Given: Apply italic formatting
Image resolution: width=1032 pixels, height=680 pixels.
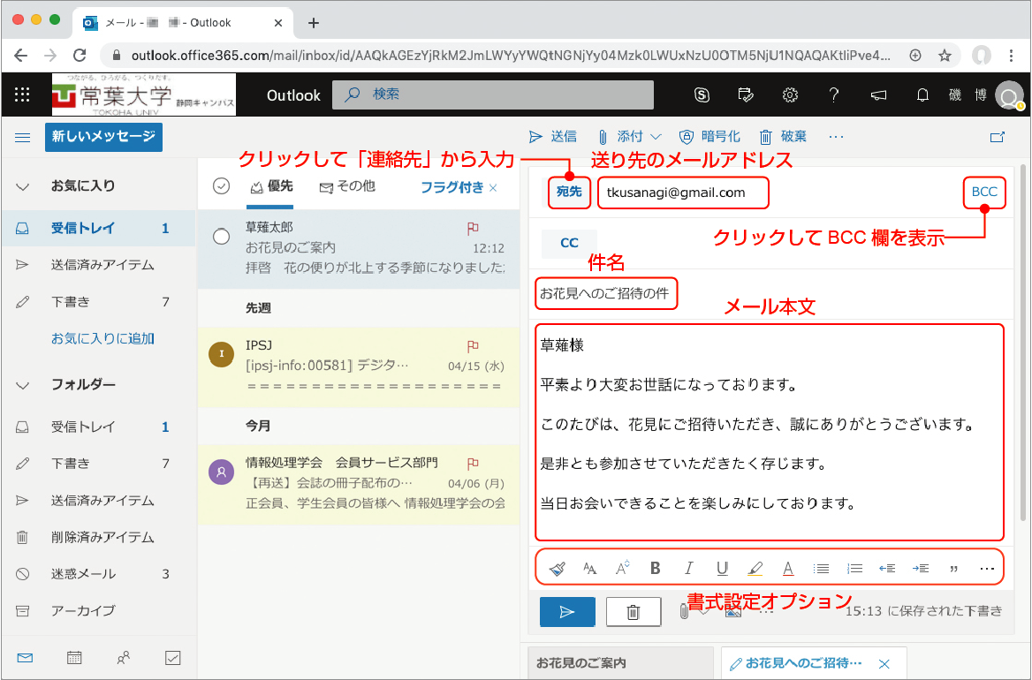Looking at the screenshot, I should tap(689, 569).
